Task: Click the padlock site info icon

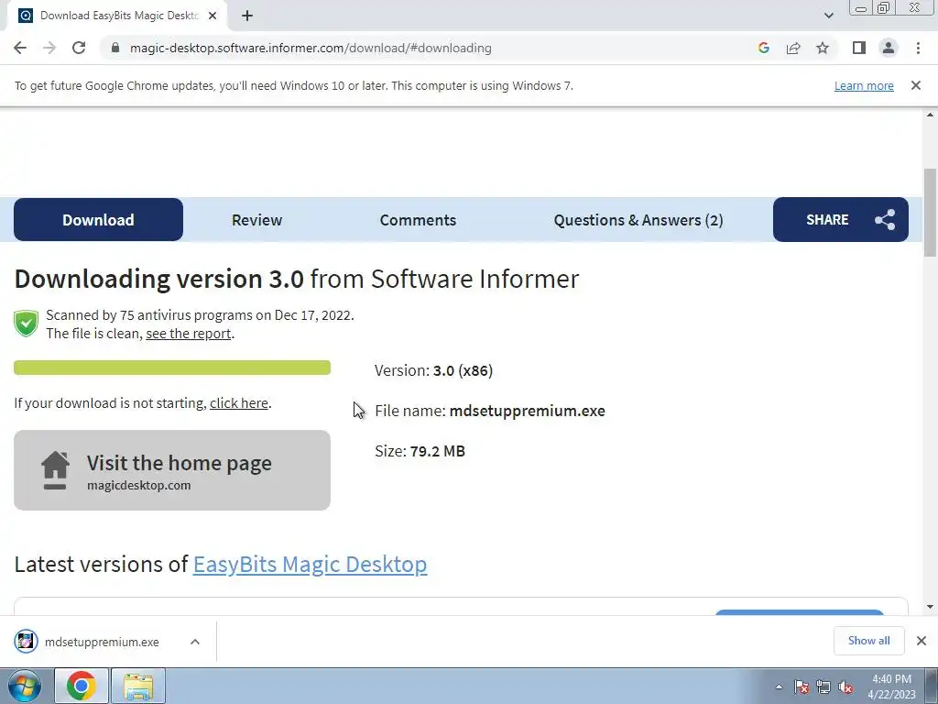Action: coord(115,48)
